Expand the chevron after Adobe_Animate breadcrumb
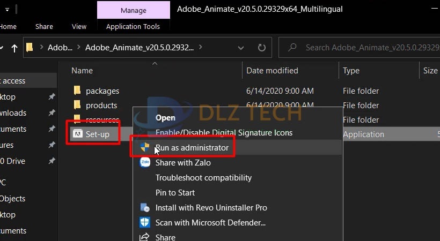This screenshot has width=440, height=241. point(200,47)
